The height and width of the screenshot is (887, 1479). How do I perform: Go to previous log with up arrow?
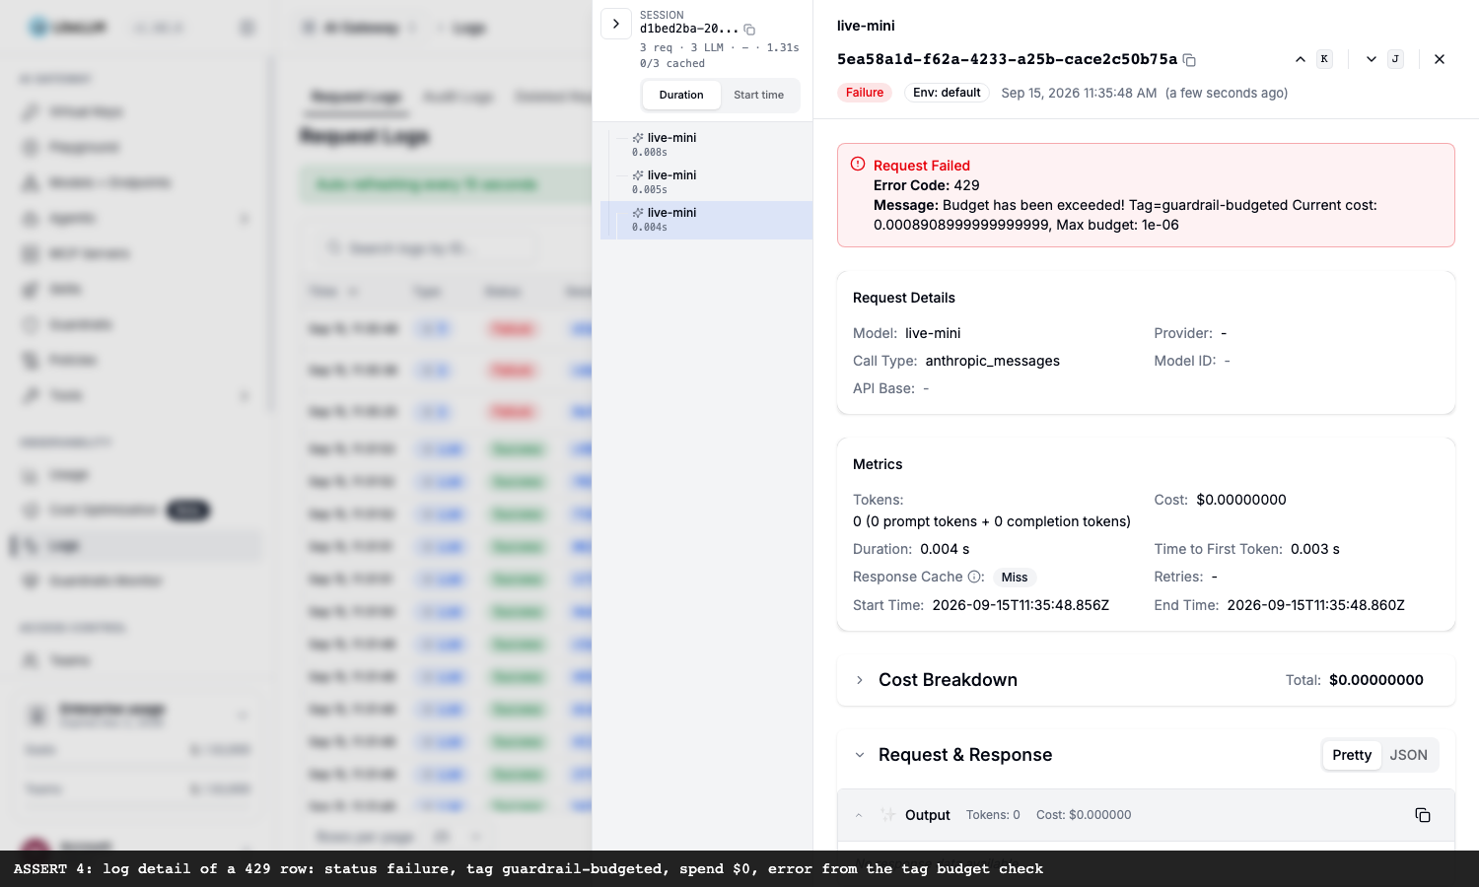(1301, 59)
